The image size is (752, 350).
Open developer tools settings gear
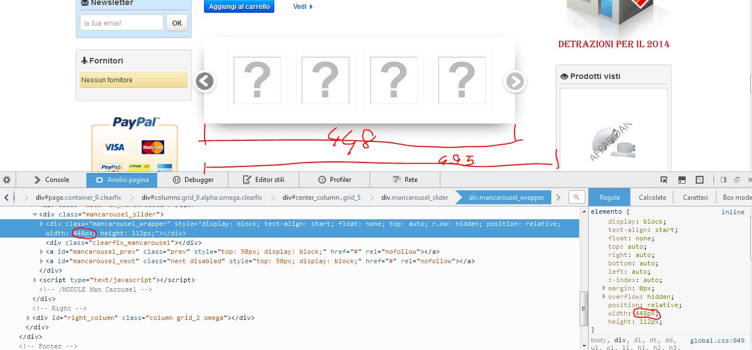(7, 180)
